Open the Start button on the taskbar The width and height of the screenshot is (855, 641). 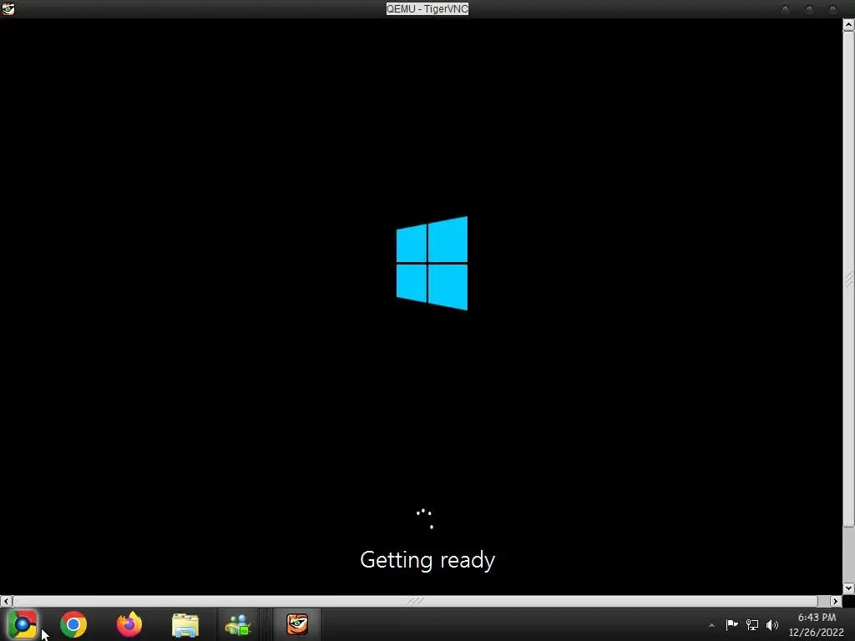pyautogui.click(x=22, y=624)
